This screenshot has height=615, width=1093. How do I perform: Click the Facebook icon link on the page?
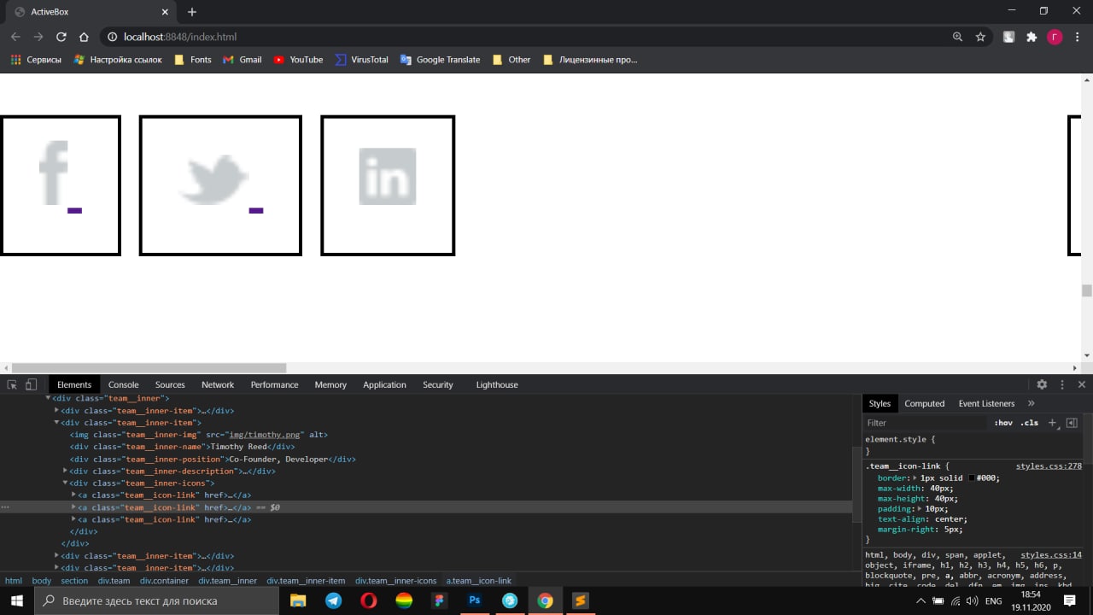60,185
